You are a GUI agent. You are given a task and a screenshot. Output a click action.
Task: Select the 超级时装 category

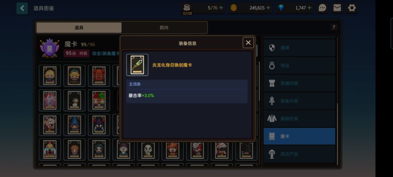[x=299, y=119]
